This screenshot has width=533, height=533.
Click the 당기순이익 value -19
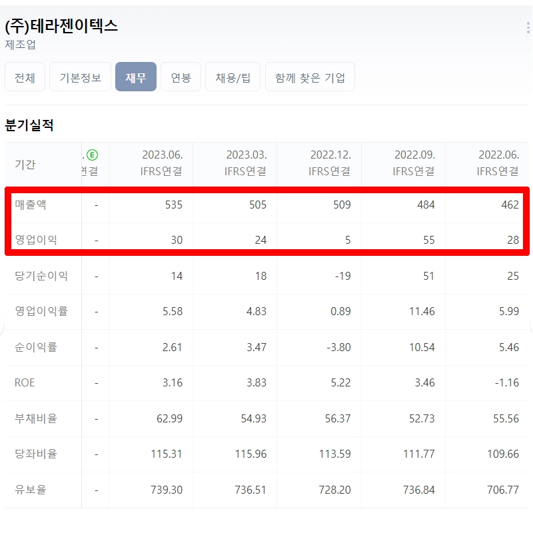[342, 276]
